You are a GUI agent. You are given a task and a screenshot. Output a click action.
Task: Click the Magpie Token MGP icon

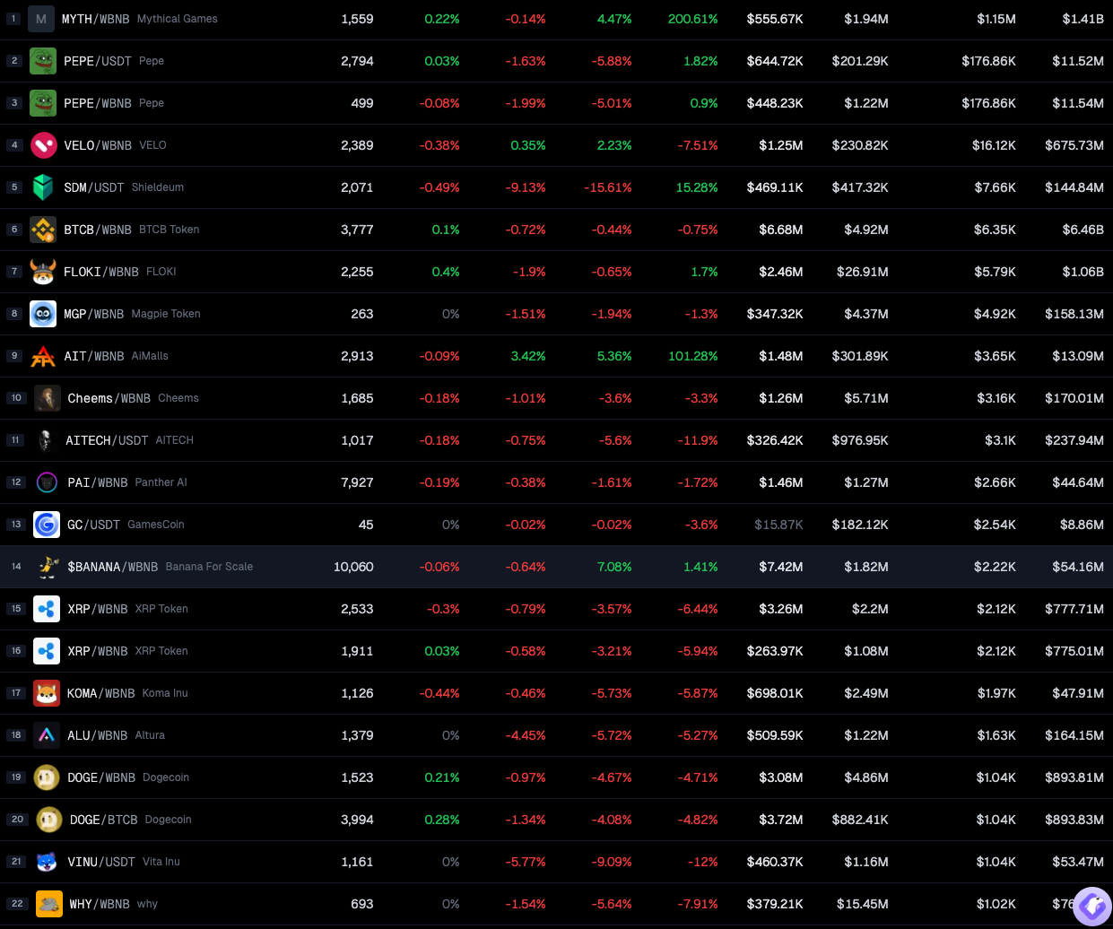point(43,314)
